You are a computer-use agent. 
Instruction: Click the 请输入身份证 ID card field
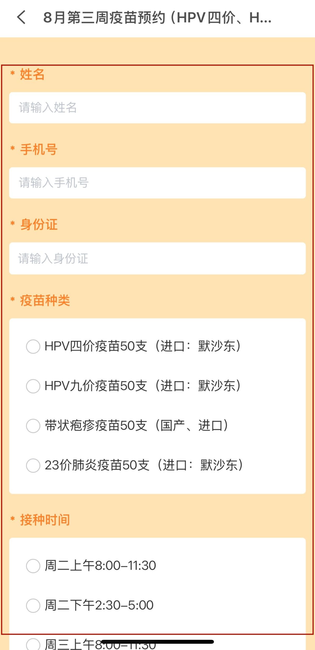pyautogui.click(x=157, y=258)
